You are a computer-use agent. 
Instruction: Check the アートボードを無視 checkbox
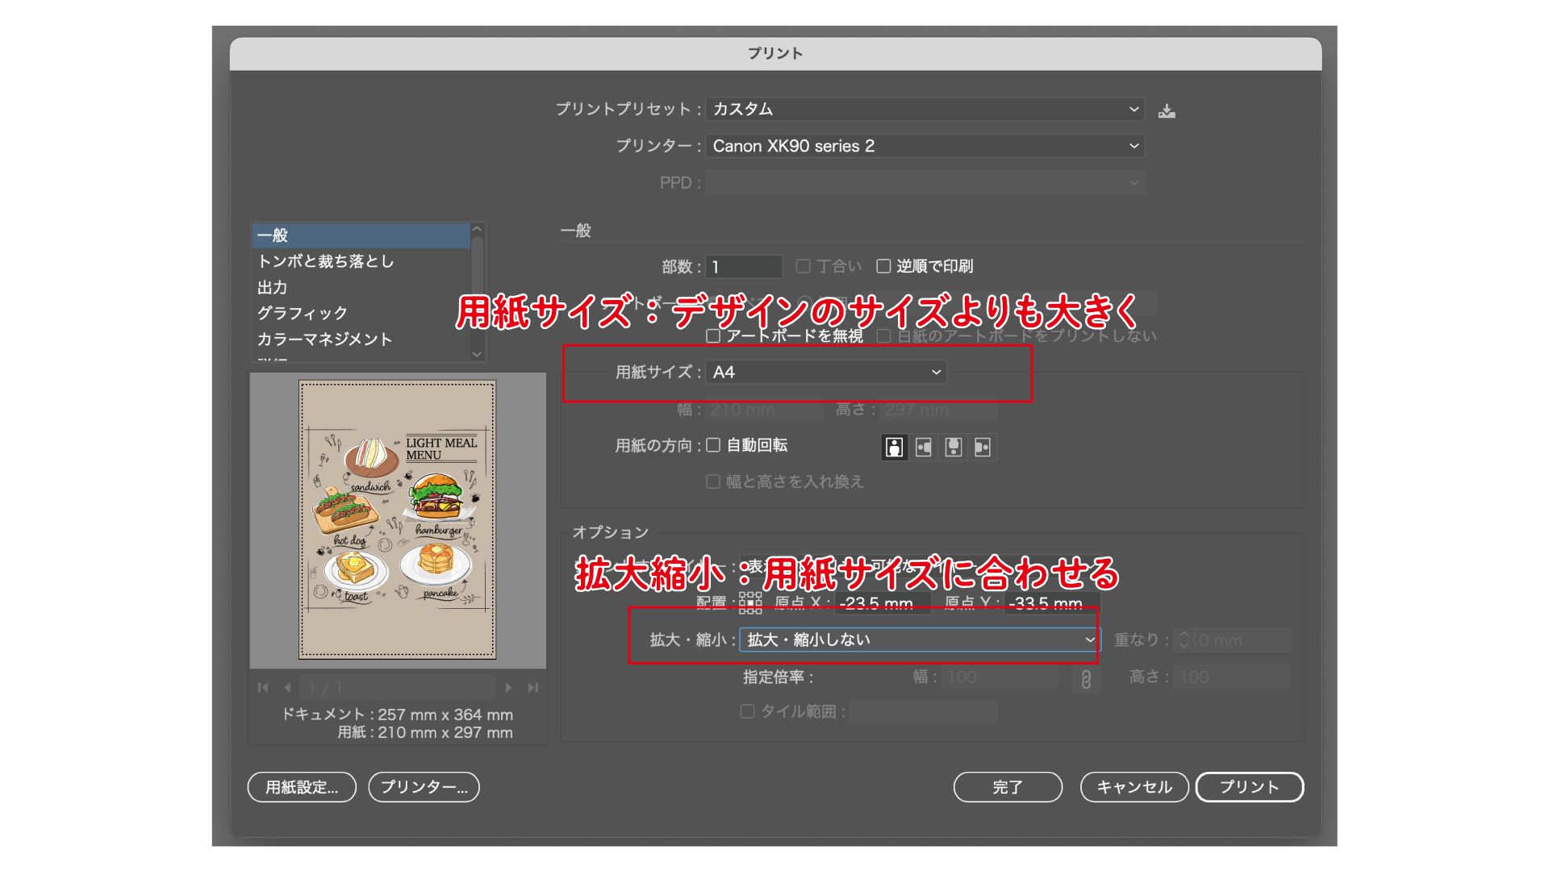pyautogui.click(x=713, y=335)
